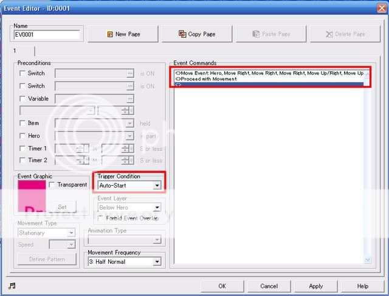The width and height of the screenshot is (389, 296).
Task: Select the Proceed with Movement command line
Action: [207, 79]
